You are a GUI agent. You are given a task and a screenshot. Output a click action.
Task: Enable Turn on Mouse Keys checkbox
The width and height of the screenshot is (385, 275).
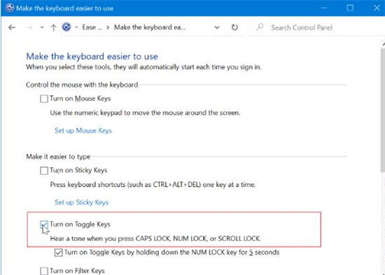coord(44,99)
